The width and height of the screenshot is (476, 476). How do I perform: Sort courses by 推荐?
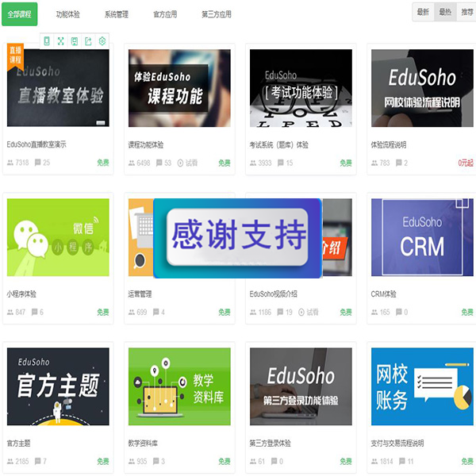click(467, 12)
